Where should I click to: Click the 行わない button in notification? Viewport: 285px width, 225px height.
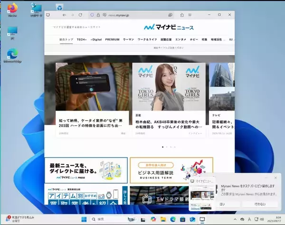(259, 203)
